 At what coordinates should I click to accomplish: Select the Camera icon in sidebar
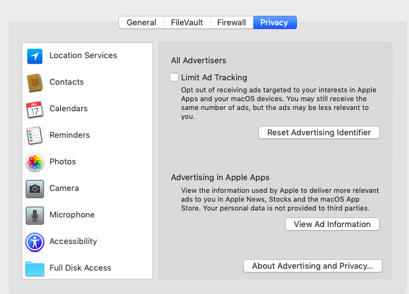[35, 189]
